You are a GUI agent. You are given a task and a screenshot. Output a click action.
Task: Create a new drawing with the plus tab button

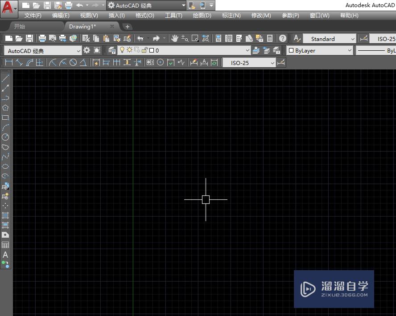128,26
